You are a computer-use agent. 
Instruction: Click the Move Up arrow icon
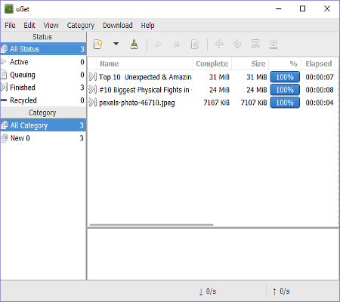click(x=219, y=44)
